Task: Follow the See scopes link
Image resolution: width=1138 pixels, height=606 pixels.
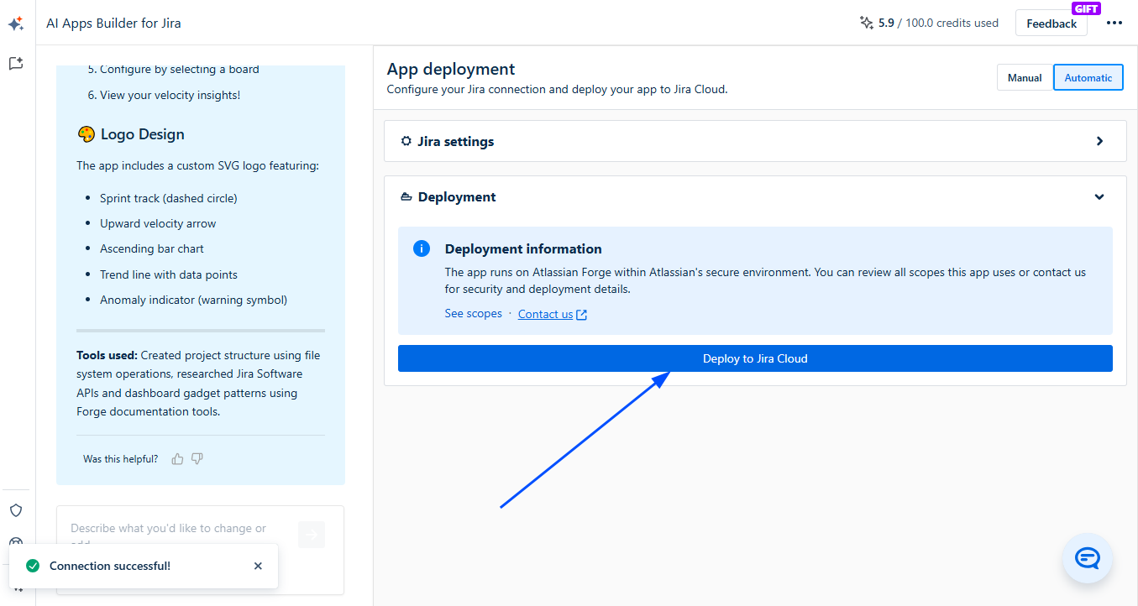Action: 473,314
